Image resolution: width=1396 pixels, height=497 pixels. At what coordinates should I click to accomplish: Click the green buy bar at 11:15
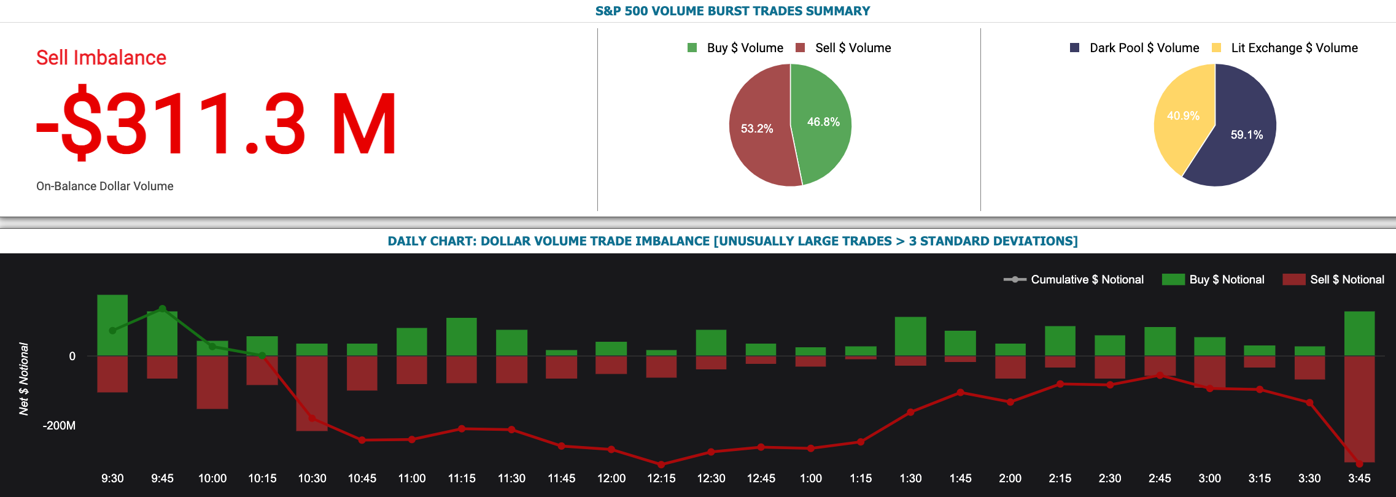pos(462,337)
